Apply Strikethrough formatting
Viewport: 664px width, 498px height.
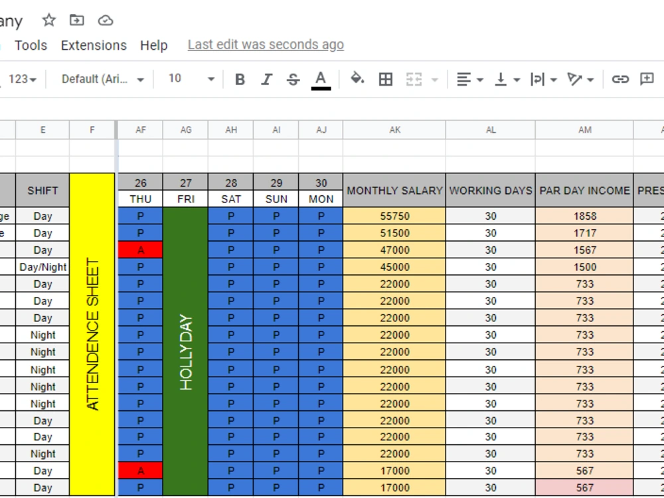pos(293,79)
